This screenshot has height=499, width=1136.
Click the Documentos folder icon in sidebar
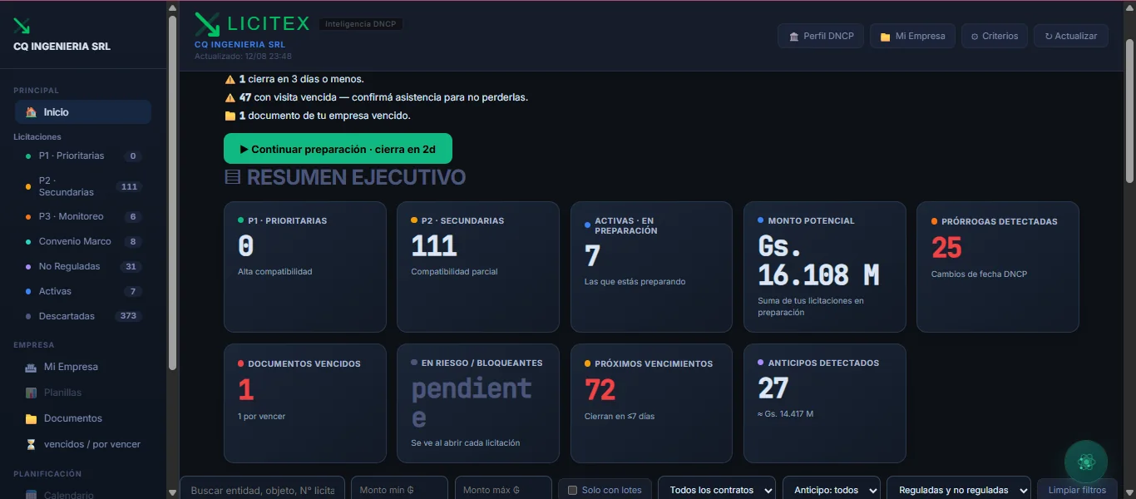[31, 418]
